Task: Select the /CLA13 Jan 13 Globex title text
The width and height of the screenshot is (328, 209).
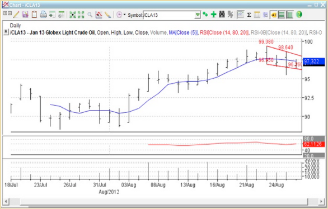Action: 53,32
